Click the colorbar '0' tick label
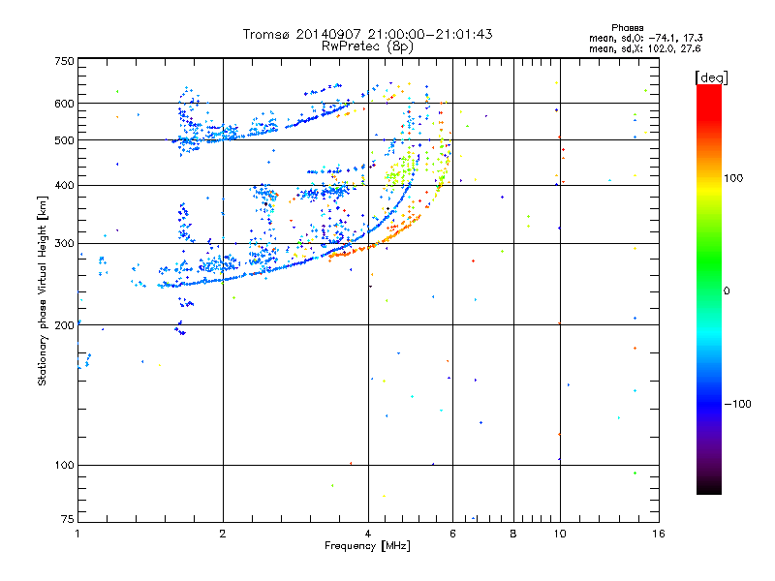 (726, 291)
